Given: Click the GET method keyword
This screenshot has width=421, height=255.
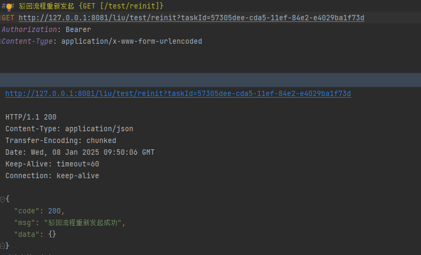Looking at the screenshot, I should pyautogui.click(x=9, y=18).
